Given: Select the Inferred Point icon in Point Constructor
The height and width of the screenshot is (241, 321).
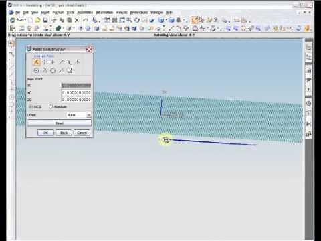Looking at the screenshot, I should 36,62.
